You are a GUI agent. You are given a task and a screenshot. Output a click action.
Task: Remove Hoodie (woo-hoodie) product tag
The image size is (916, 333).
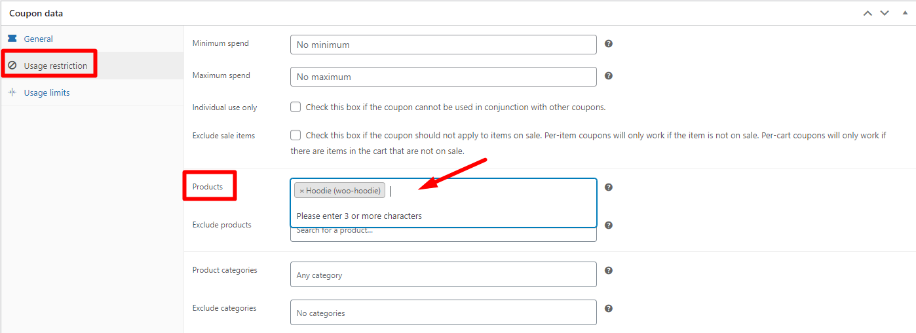(301, 191)
